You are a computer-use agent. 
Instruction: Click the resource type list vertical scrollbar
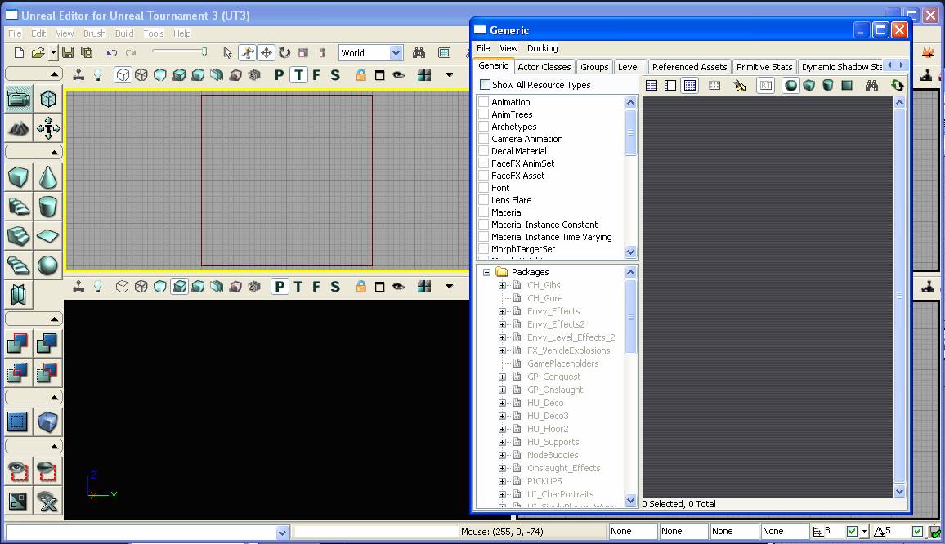630,176
